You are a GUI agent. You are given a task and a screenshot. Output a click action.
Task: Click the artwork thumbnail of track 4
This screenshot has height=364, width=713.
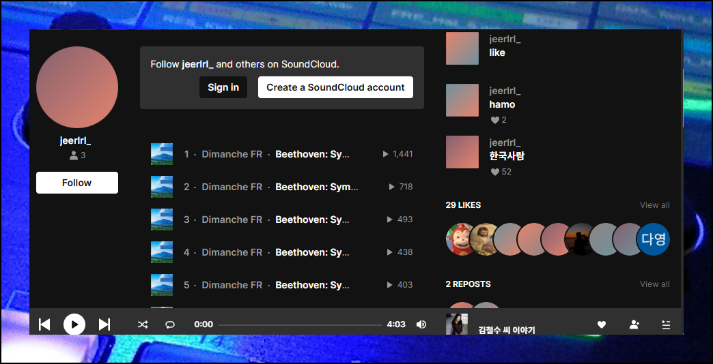[x=162, y=252]
